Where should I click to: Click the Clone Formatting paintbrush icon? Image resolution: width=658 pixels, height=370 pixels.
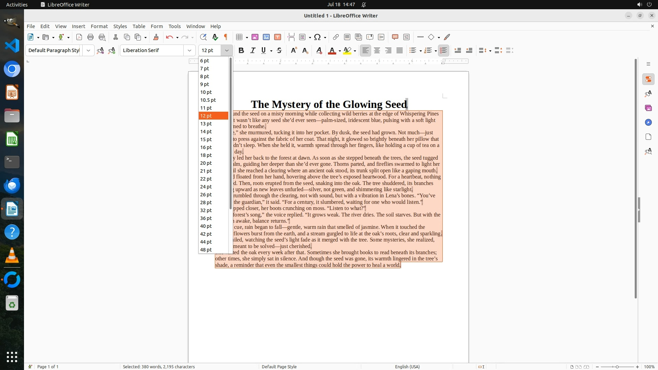pos(156,37)
